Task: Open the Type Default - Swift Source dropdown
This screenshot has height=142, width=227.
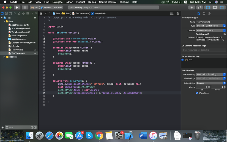Action: point(211,26)
